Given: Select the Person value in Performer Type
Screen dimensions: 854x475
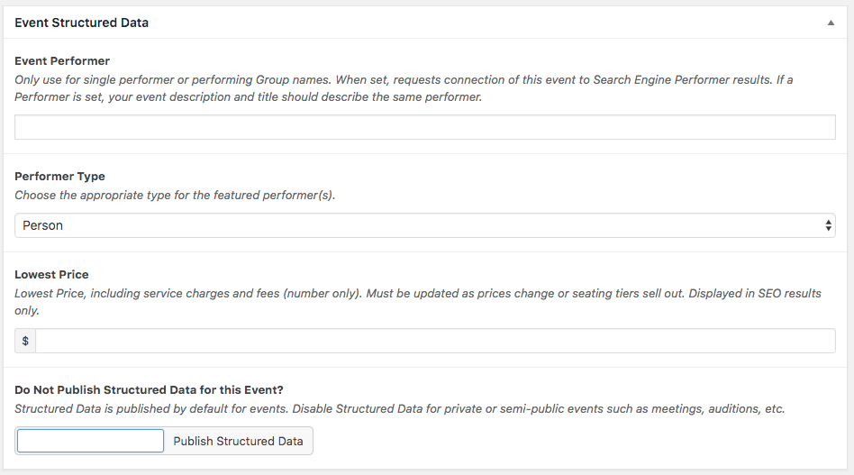Looking at the screenshot, I should tap(43, 225).
